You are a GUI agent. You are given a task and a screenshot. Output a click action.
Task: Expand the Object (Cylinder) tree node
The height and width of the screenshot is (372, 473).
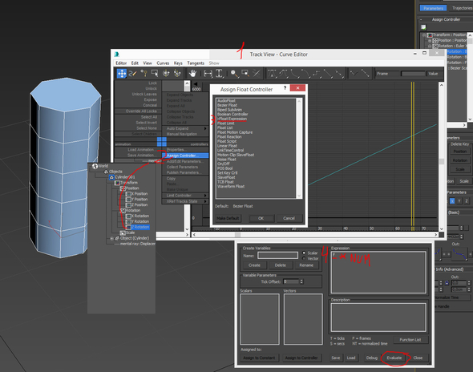tap(111, 238)
